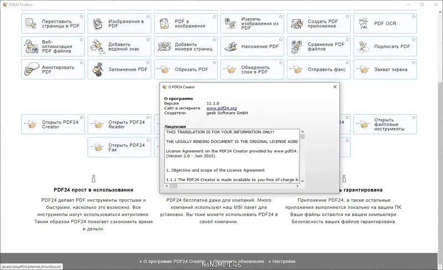Click the license horizontal scroll-right arrow
Viewport: 443px width, 270px height.
click(x=297, y=186)
